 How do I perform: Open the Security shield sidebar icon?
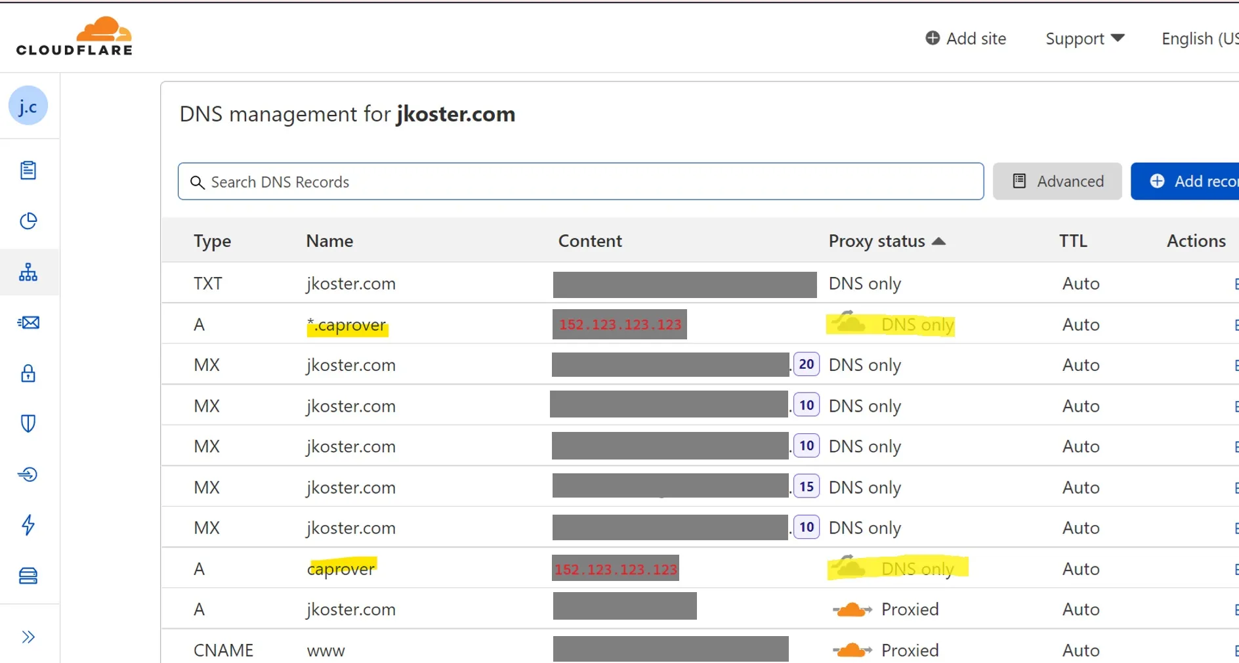pyautogui.click(x=28, y=423)
